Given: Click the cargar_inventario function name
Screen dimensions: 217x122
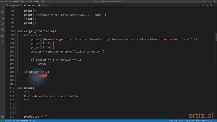Looking at the screenshot, I should tap(38, 31).
